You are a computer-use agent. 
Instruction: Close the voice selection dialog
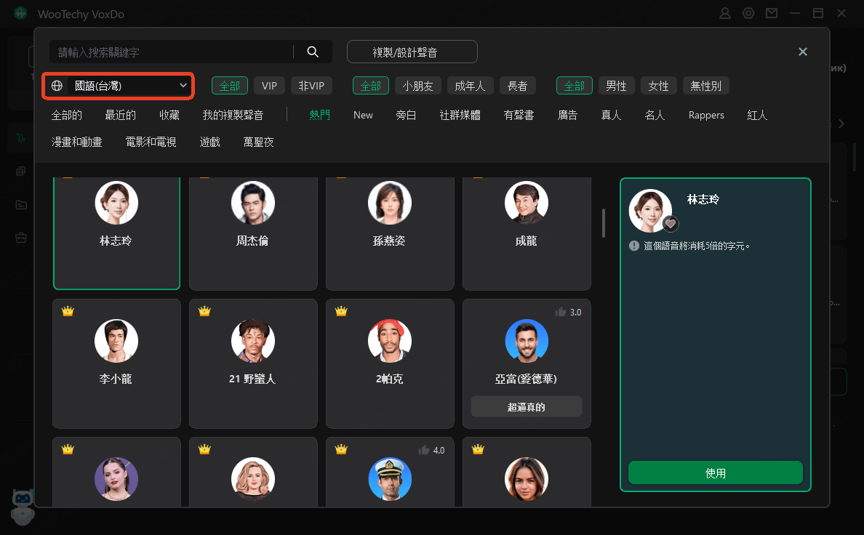point(803,51)
